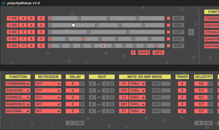Viewport: 219px width, 130px height.
Task: Click the P button next to HINTS
Action: click(x=133, y=52)
